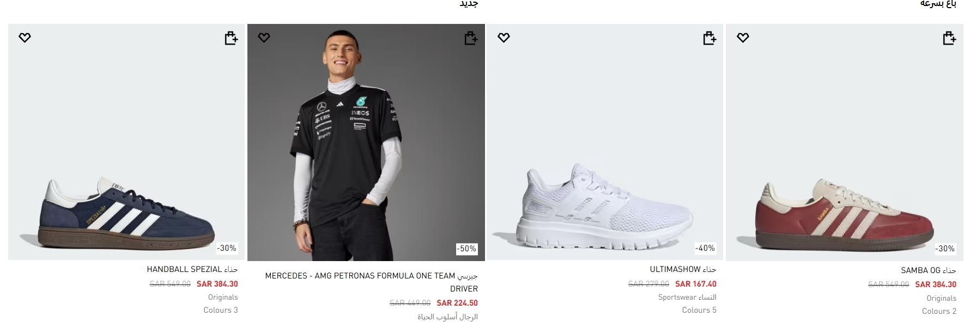The width and height of the screenshot is (970, 322).
Task: Click Colours 5 under Ultimashow
Action: [699, 310]
